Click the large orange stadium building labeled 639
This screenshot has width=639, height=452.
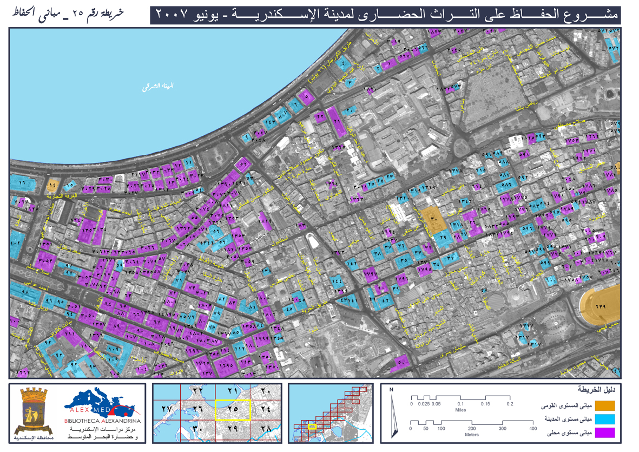[x=600, y=305]
